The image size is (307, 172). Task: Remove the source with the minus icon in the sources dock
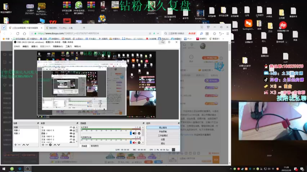click(46, 145)
